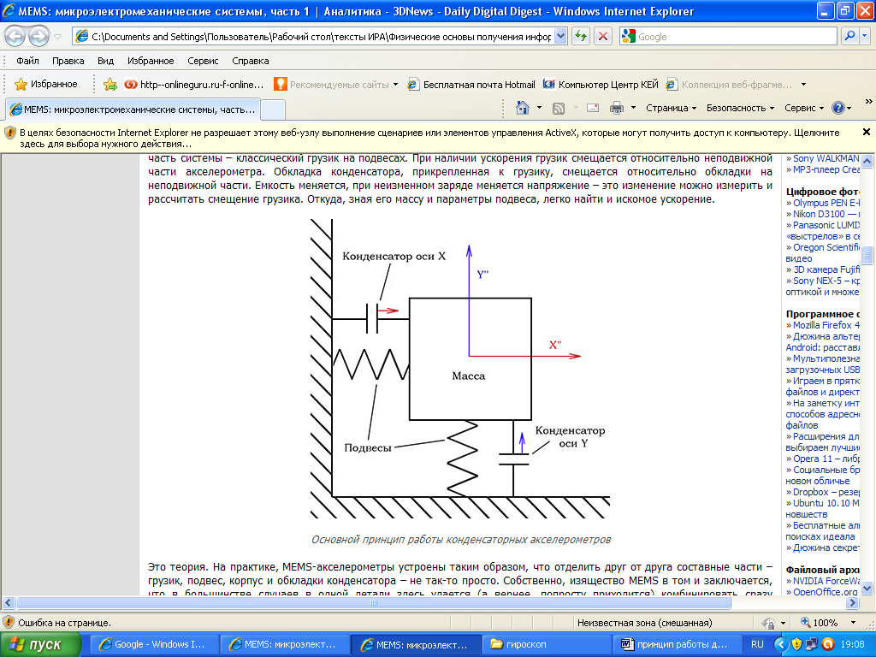Click the magnifier Search button
Viewport: 876px width, 657px height.
tap(849, 36)
